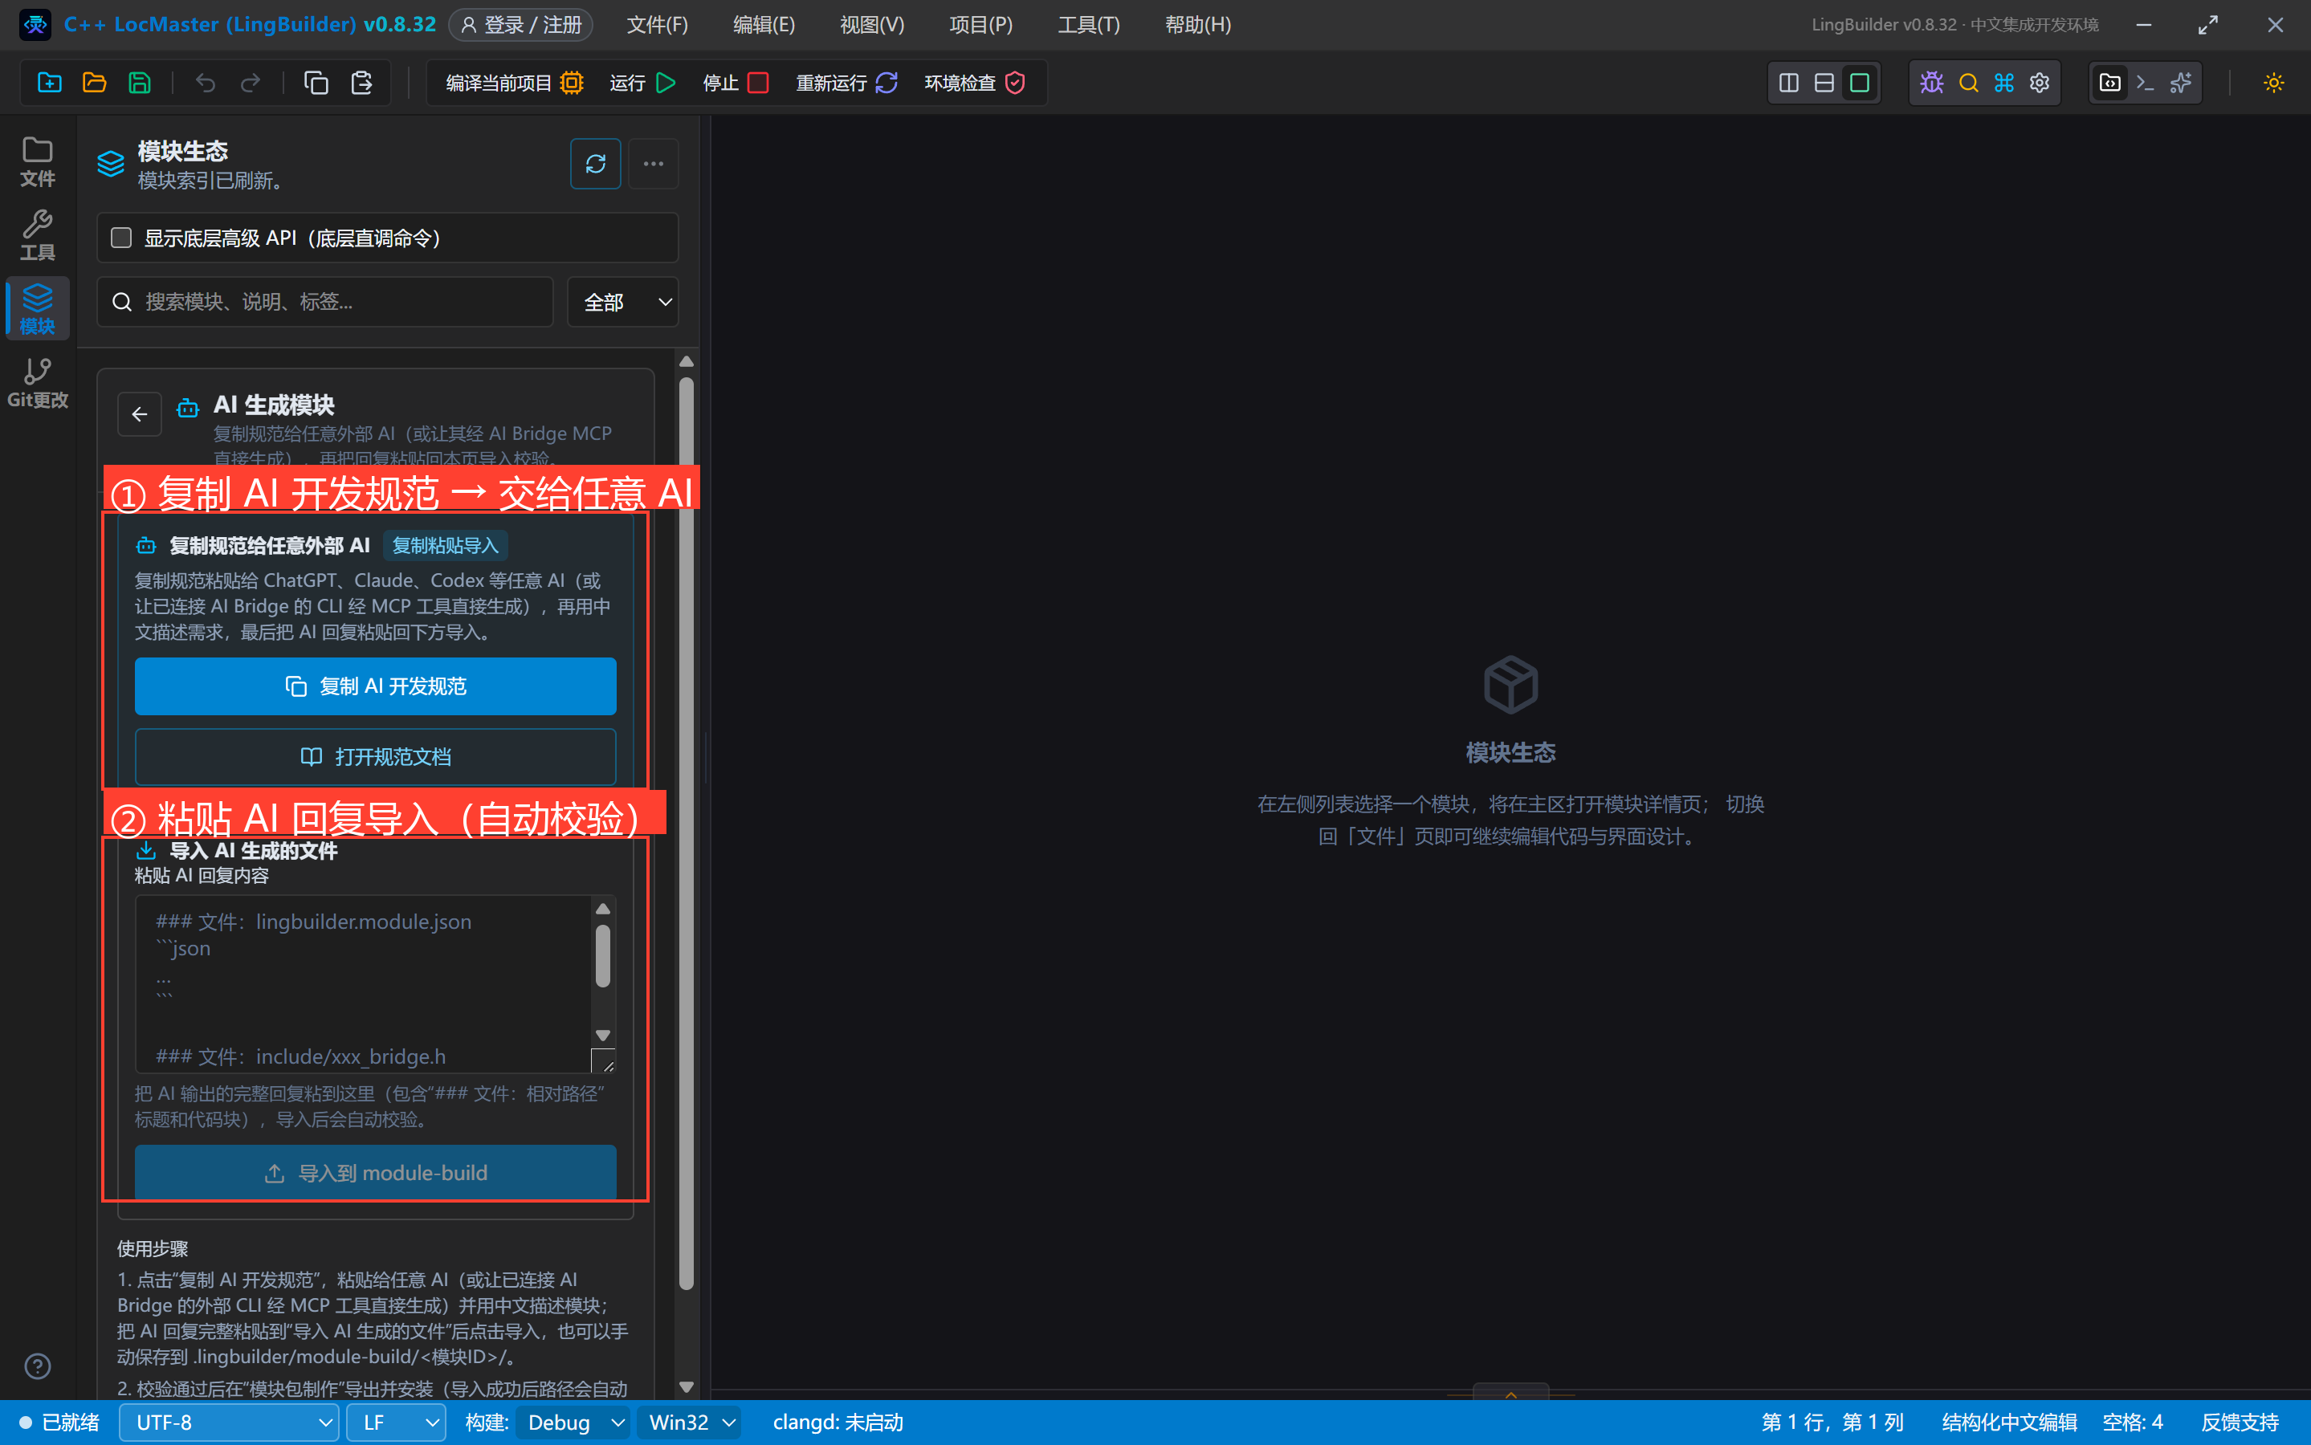Viewport: 2311px width, 1445px height.
Task: Switch to the Git更改 sidebar tab
Action: [37, 382]
